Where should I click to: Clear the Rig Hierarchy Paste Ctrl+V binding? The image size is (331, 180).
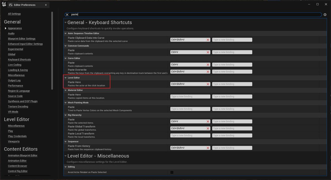(208, 121)
